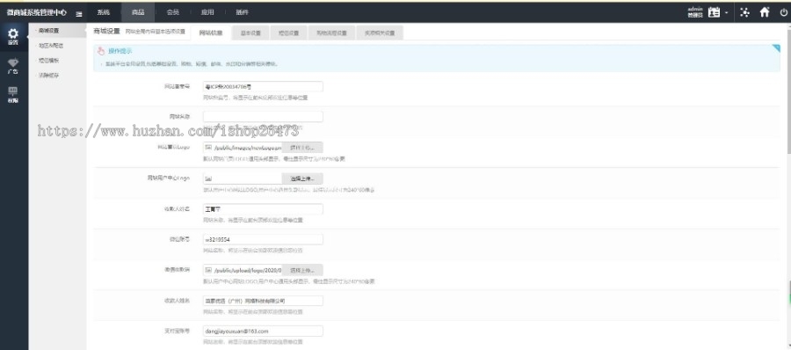Open the 商品 top menu
791x350 pixels.
click(x=138, y=12)
